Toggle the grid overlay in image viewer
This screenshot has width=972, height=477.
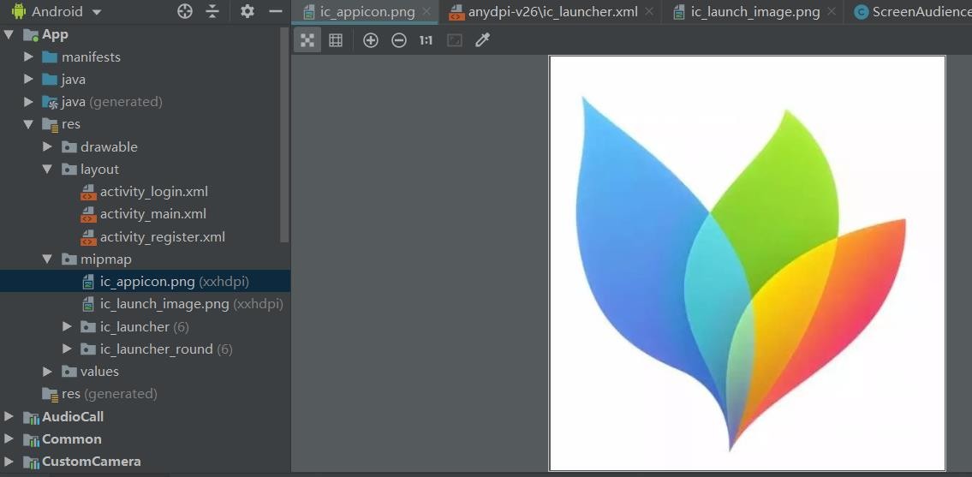[x=336, y=40]
